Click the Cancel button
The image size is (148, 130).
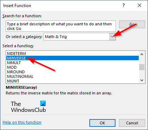(x=132, y=123)
